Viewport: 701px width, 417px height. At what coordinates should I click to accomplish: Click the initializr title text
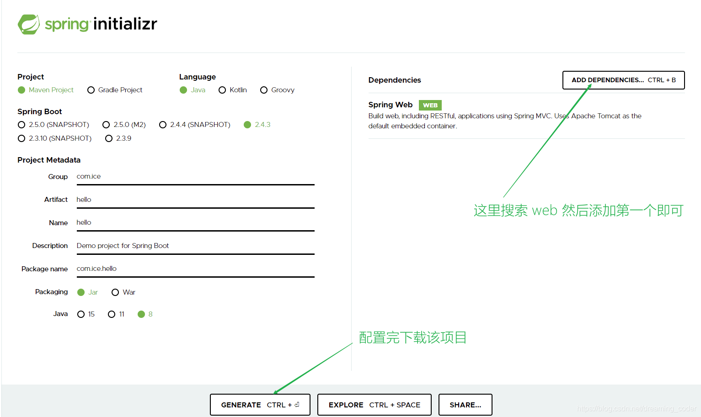tap(125, 24)
